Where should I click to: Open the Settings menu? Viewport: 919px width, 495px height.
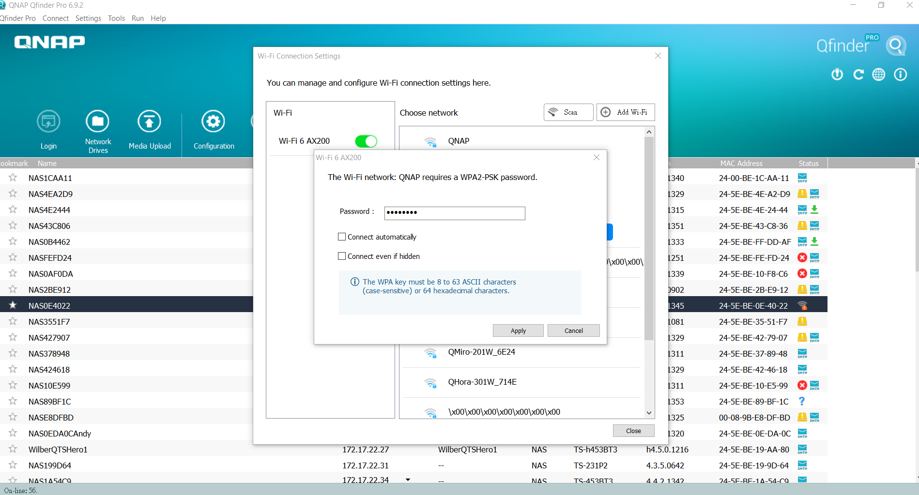88,18
